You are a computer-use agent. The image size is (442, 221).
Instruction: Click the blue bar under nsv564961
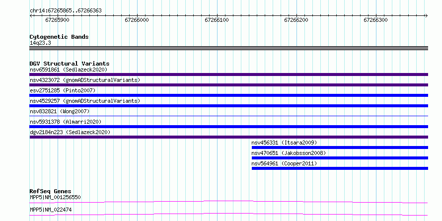[x=340, y=168]
